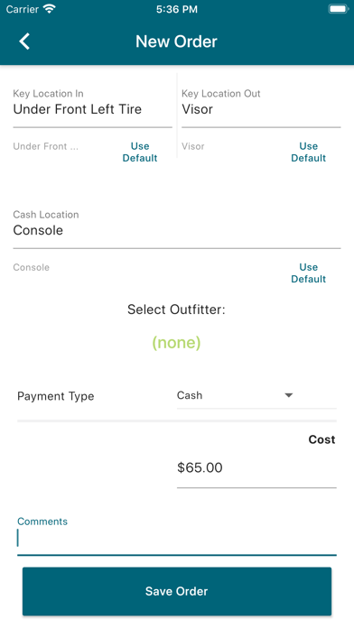Screen dimensions: 354x628
Task: Use default for Key Location In
Action: click(140, 152)
